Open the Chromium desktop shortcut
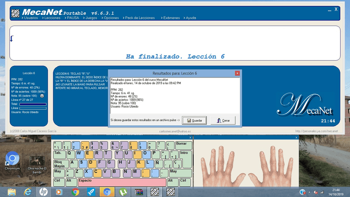Image resolution: width=350 pixels, height=197 pixels. pyautogui.click(x=12, y=161)
